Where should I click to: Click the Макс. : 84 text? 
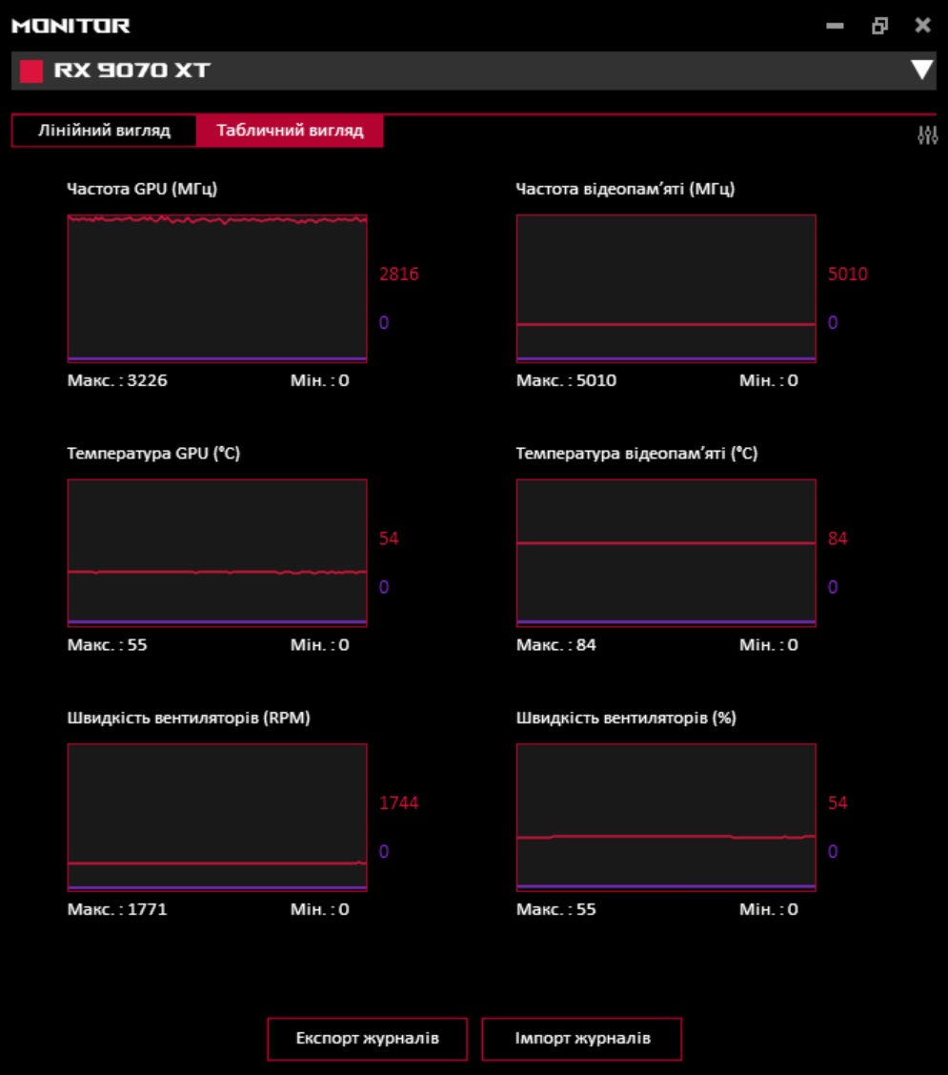pos(555,645)
